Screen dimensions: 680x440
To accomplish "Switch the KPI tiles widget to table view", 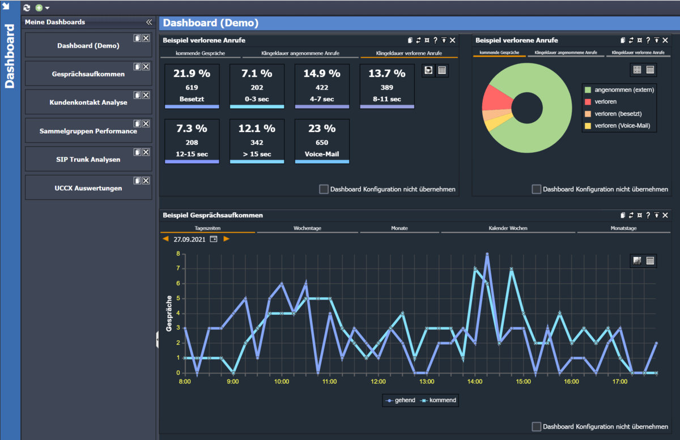I will [442, 70].
